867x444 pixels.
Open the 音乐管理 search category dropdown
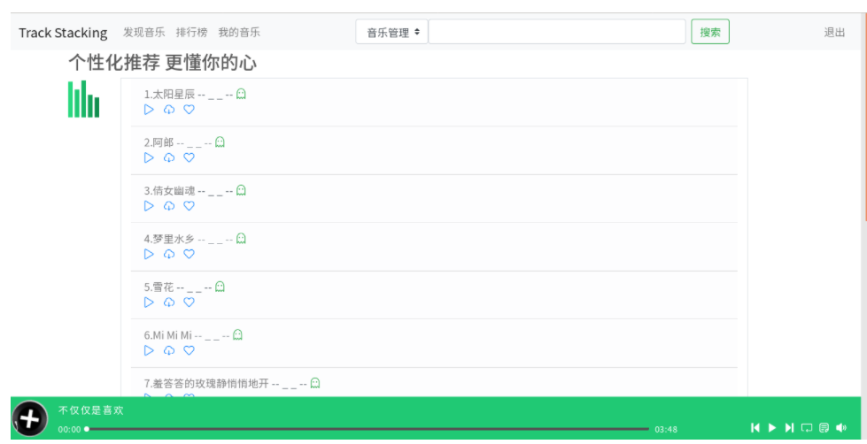(x=391, y=32)
